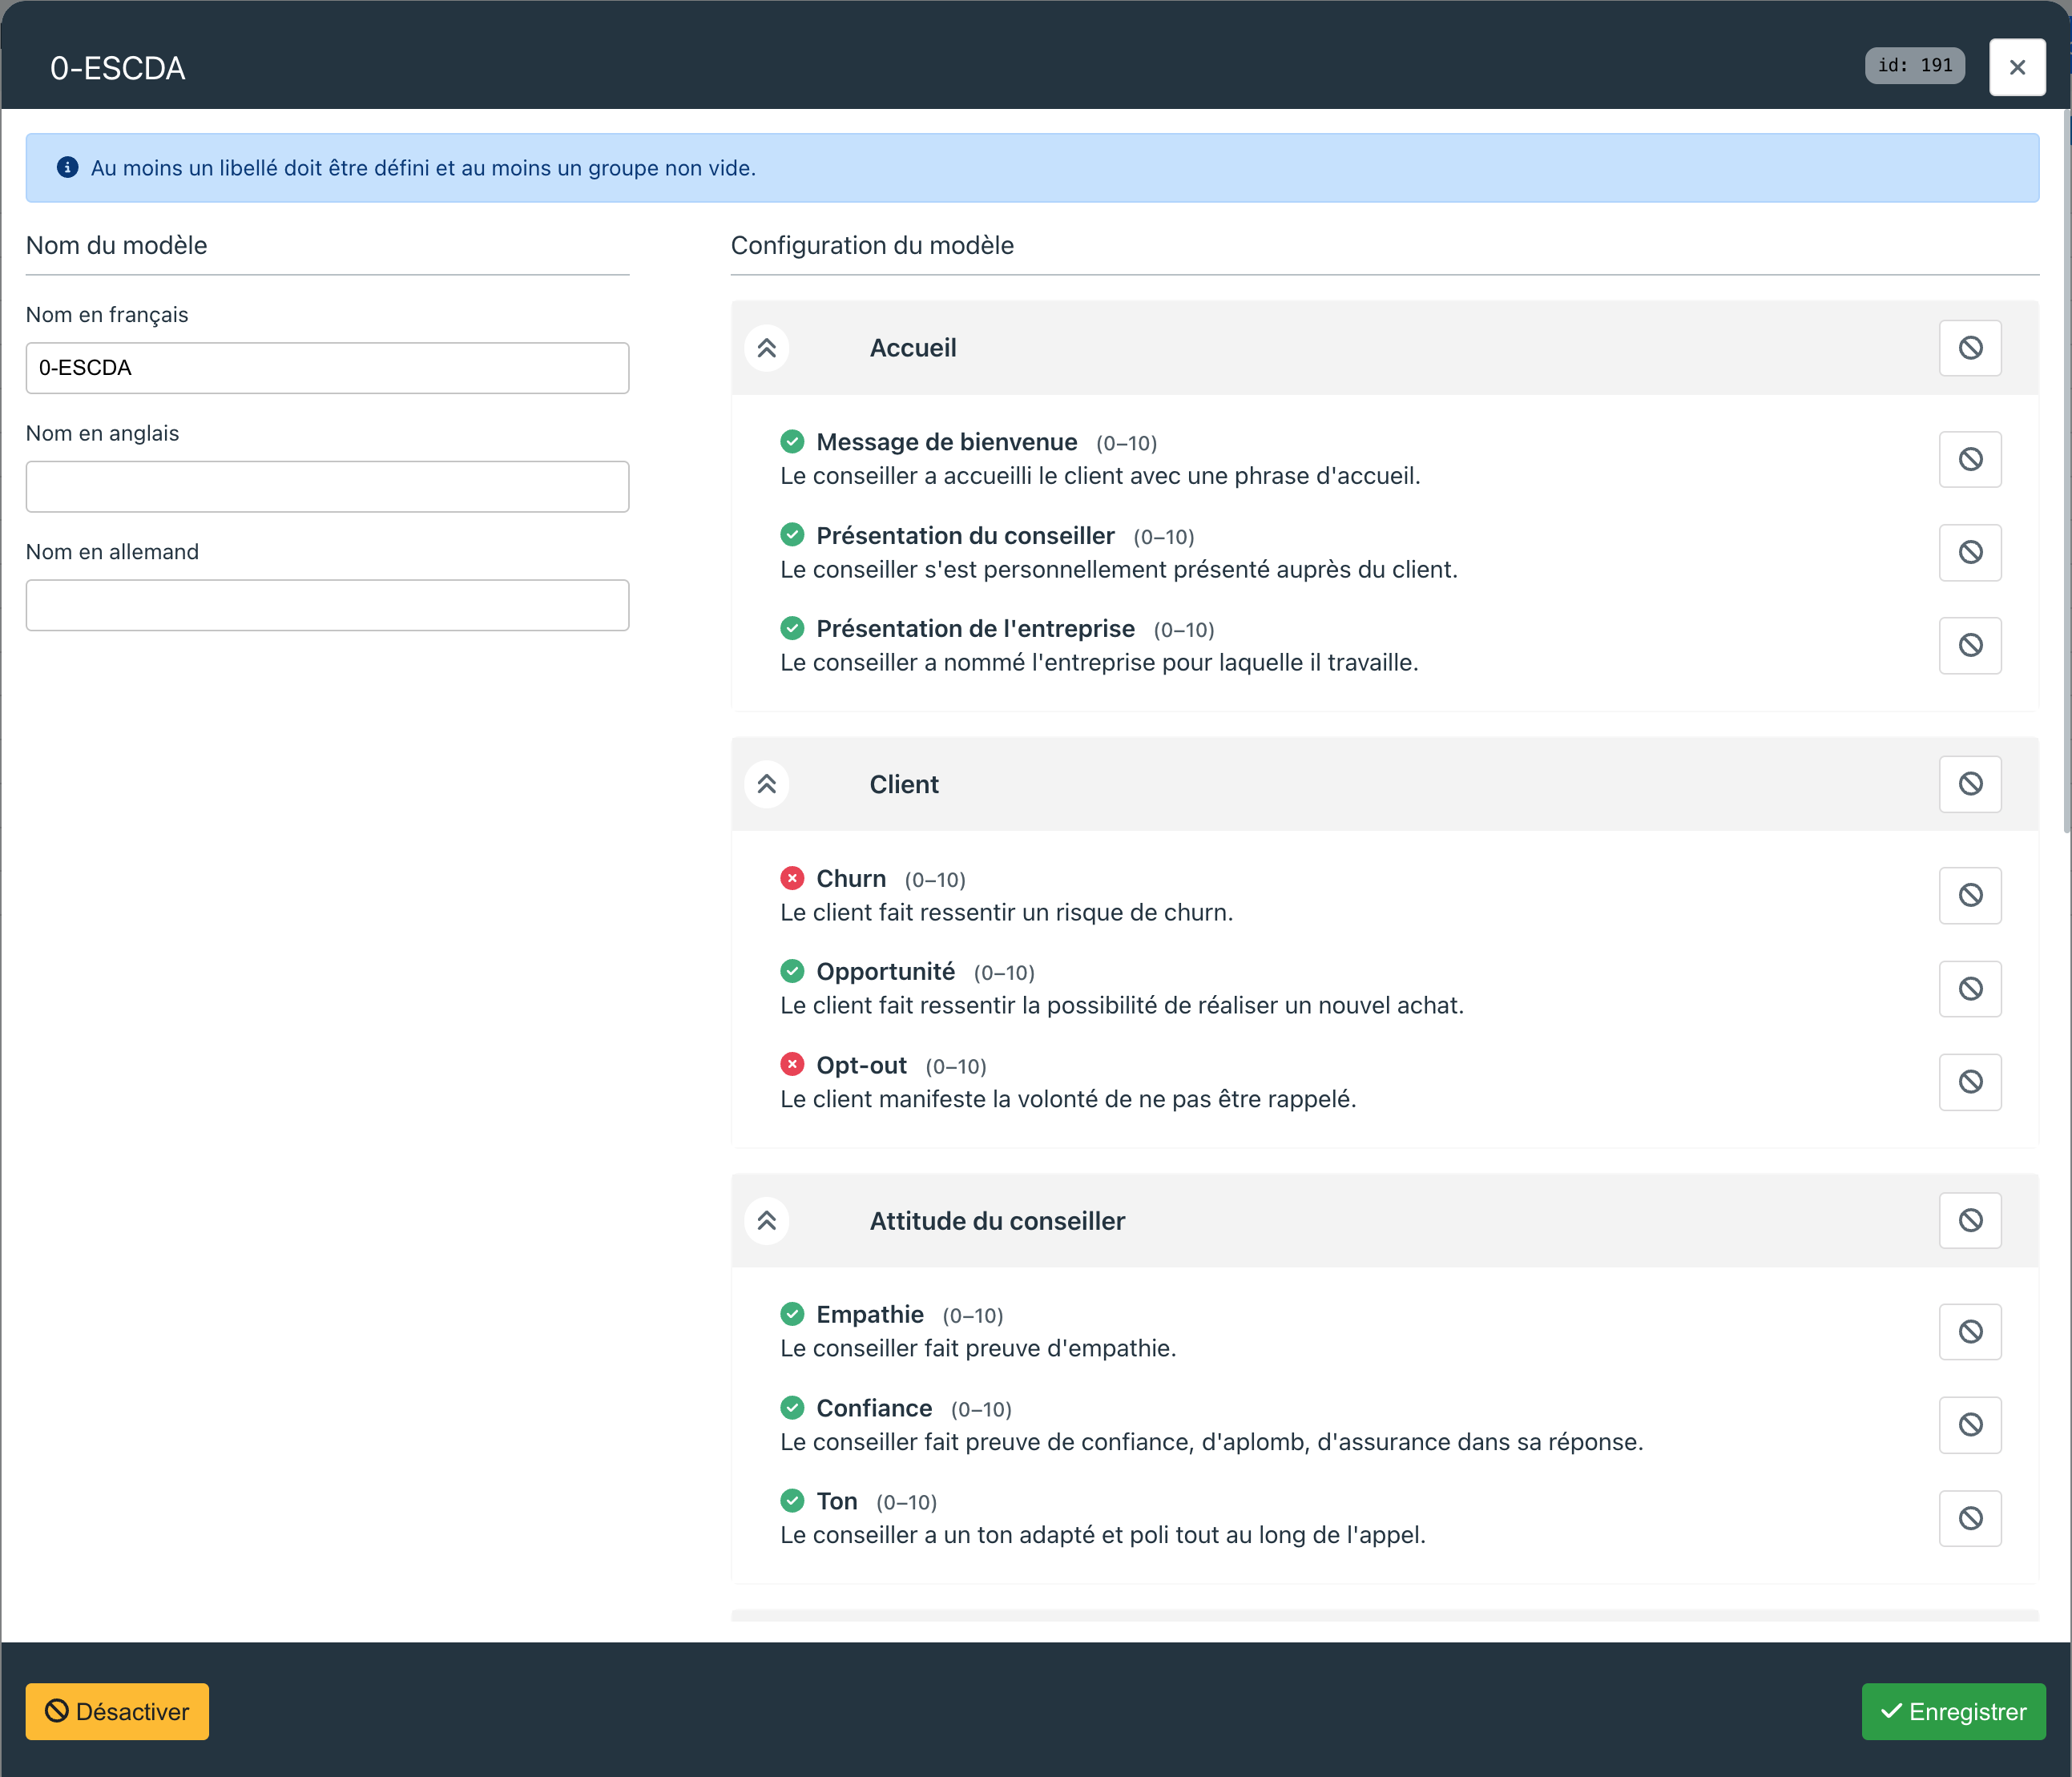Viewport: 2072px width, 1777px height.
Task: Collapse the Accueil group
Action: pyautogui.click(x=767, y=348)
